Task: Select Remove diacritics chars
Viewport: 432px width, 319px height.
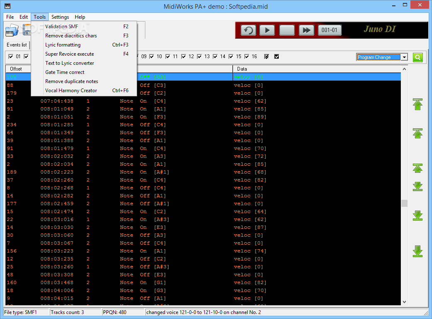Action: point(84,36)
